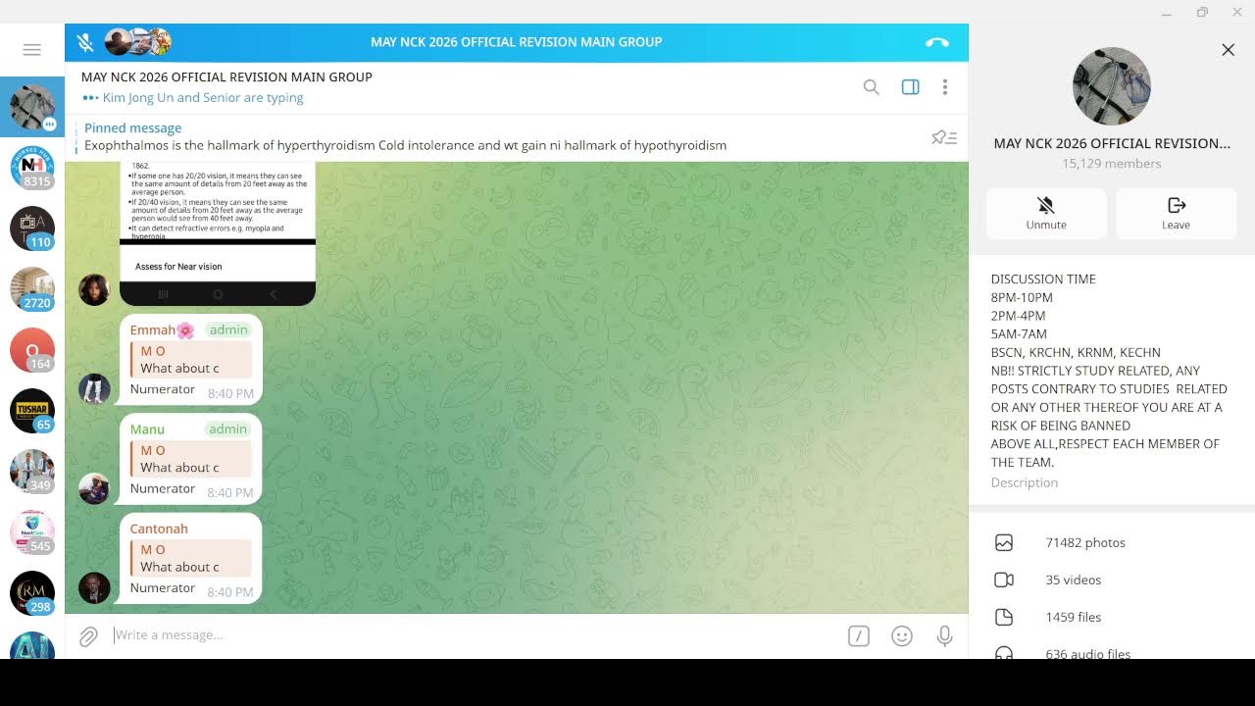Viewport: 1255px width, 706px height.
Task: Open Cantonah's avatar beside the message
Action: coord(94,587)
